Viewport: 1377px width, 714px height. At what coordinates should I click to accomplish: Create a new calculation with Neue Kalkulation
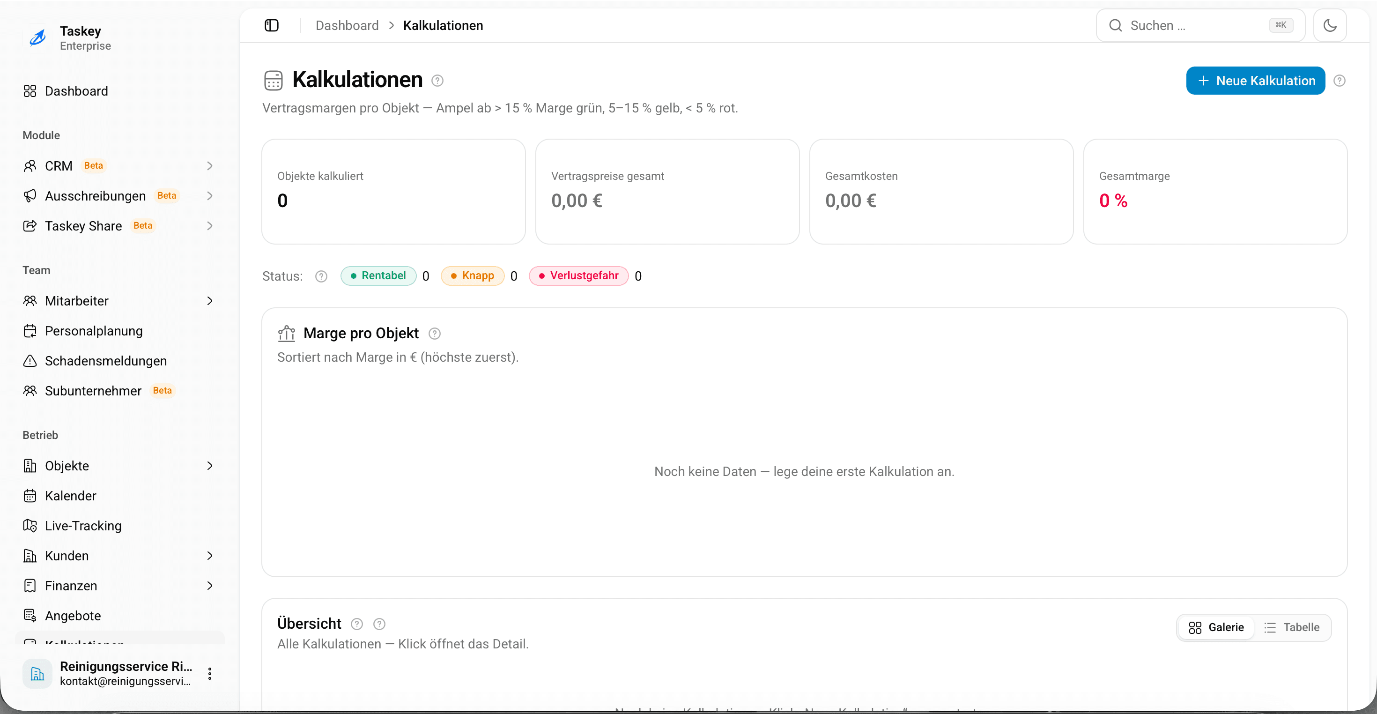click(x=1255, y=81)
